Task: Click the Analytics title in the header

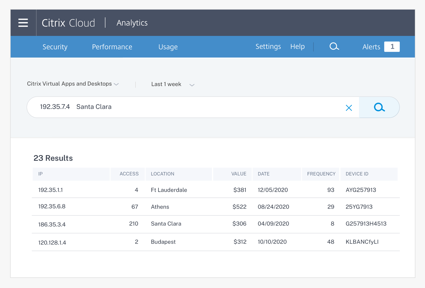Action: click(x=132, y=23)
